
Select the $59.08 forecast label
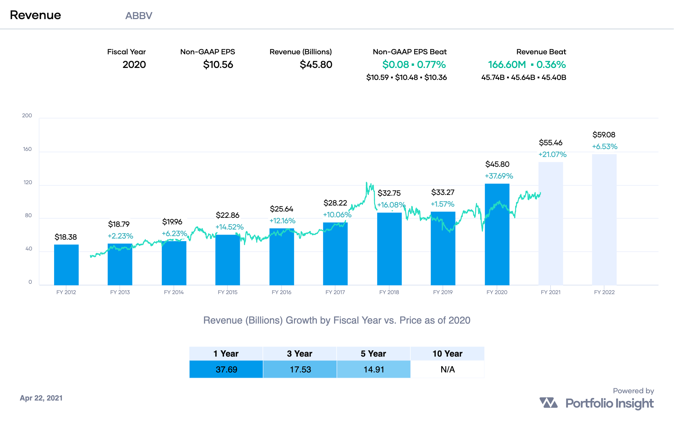(x=604, y=135)
